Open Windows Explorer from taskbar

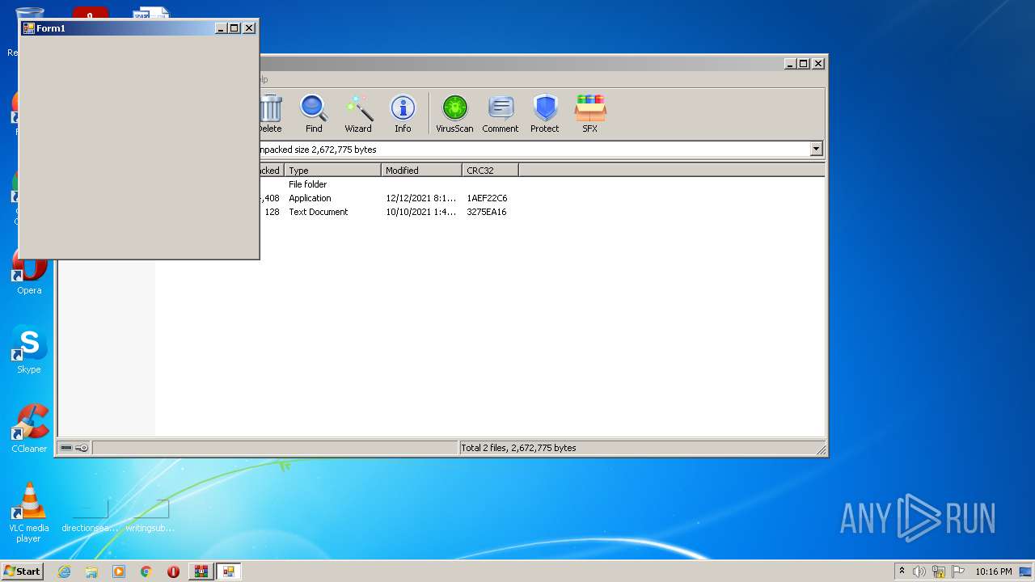[91, 571]
